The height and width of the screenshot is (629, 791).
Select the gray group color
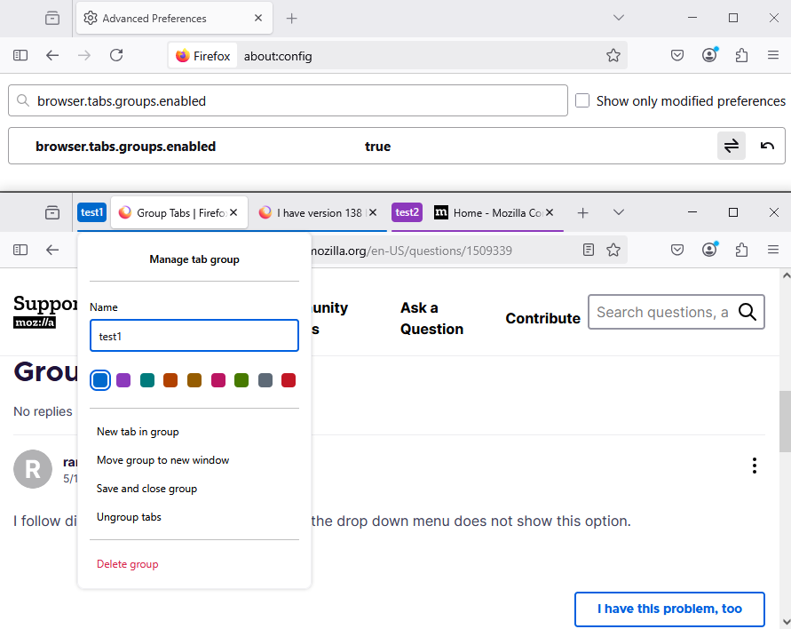click(265, 380)
